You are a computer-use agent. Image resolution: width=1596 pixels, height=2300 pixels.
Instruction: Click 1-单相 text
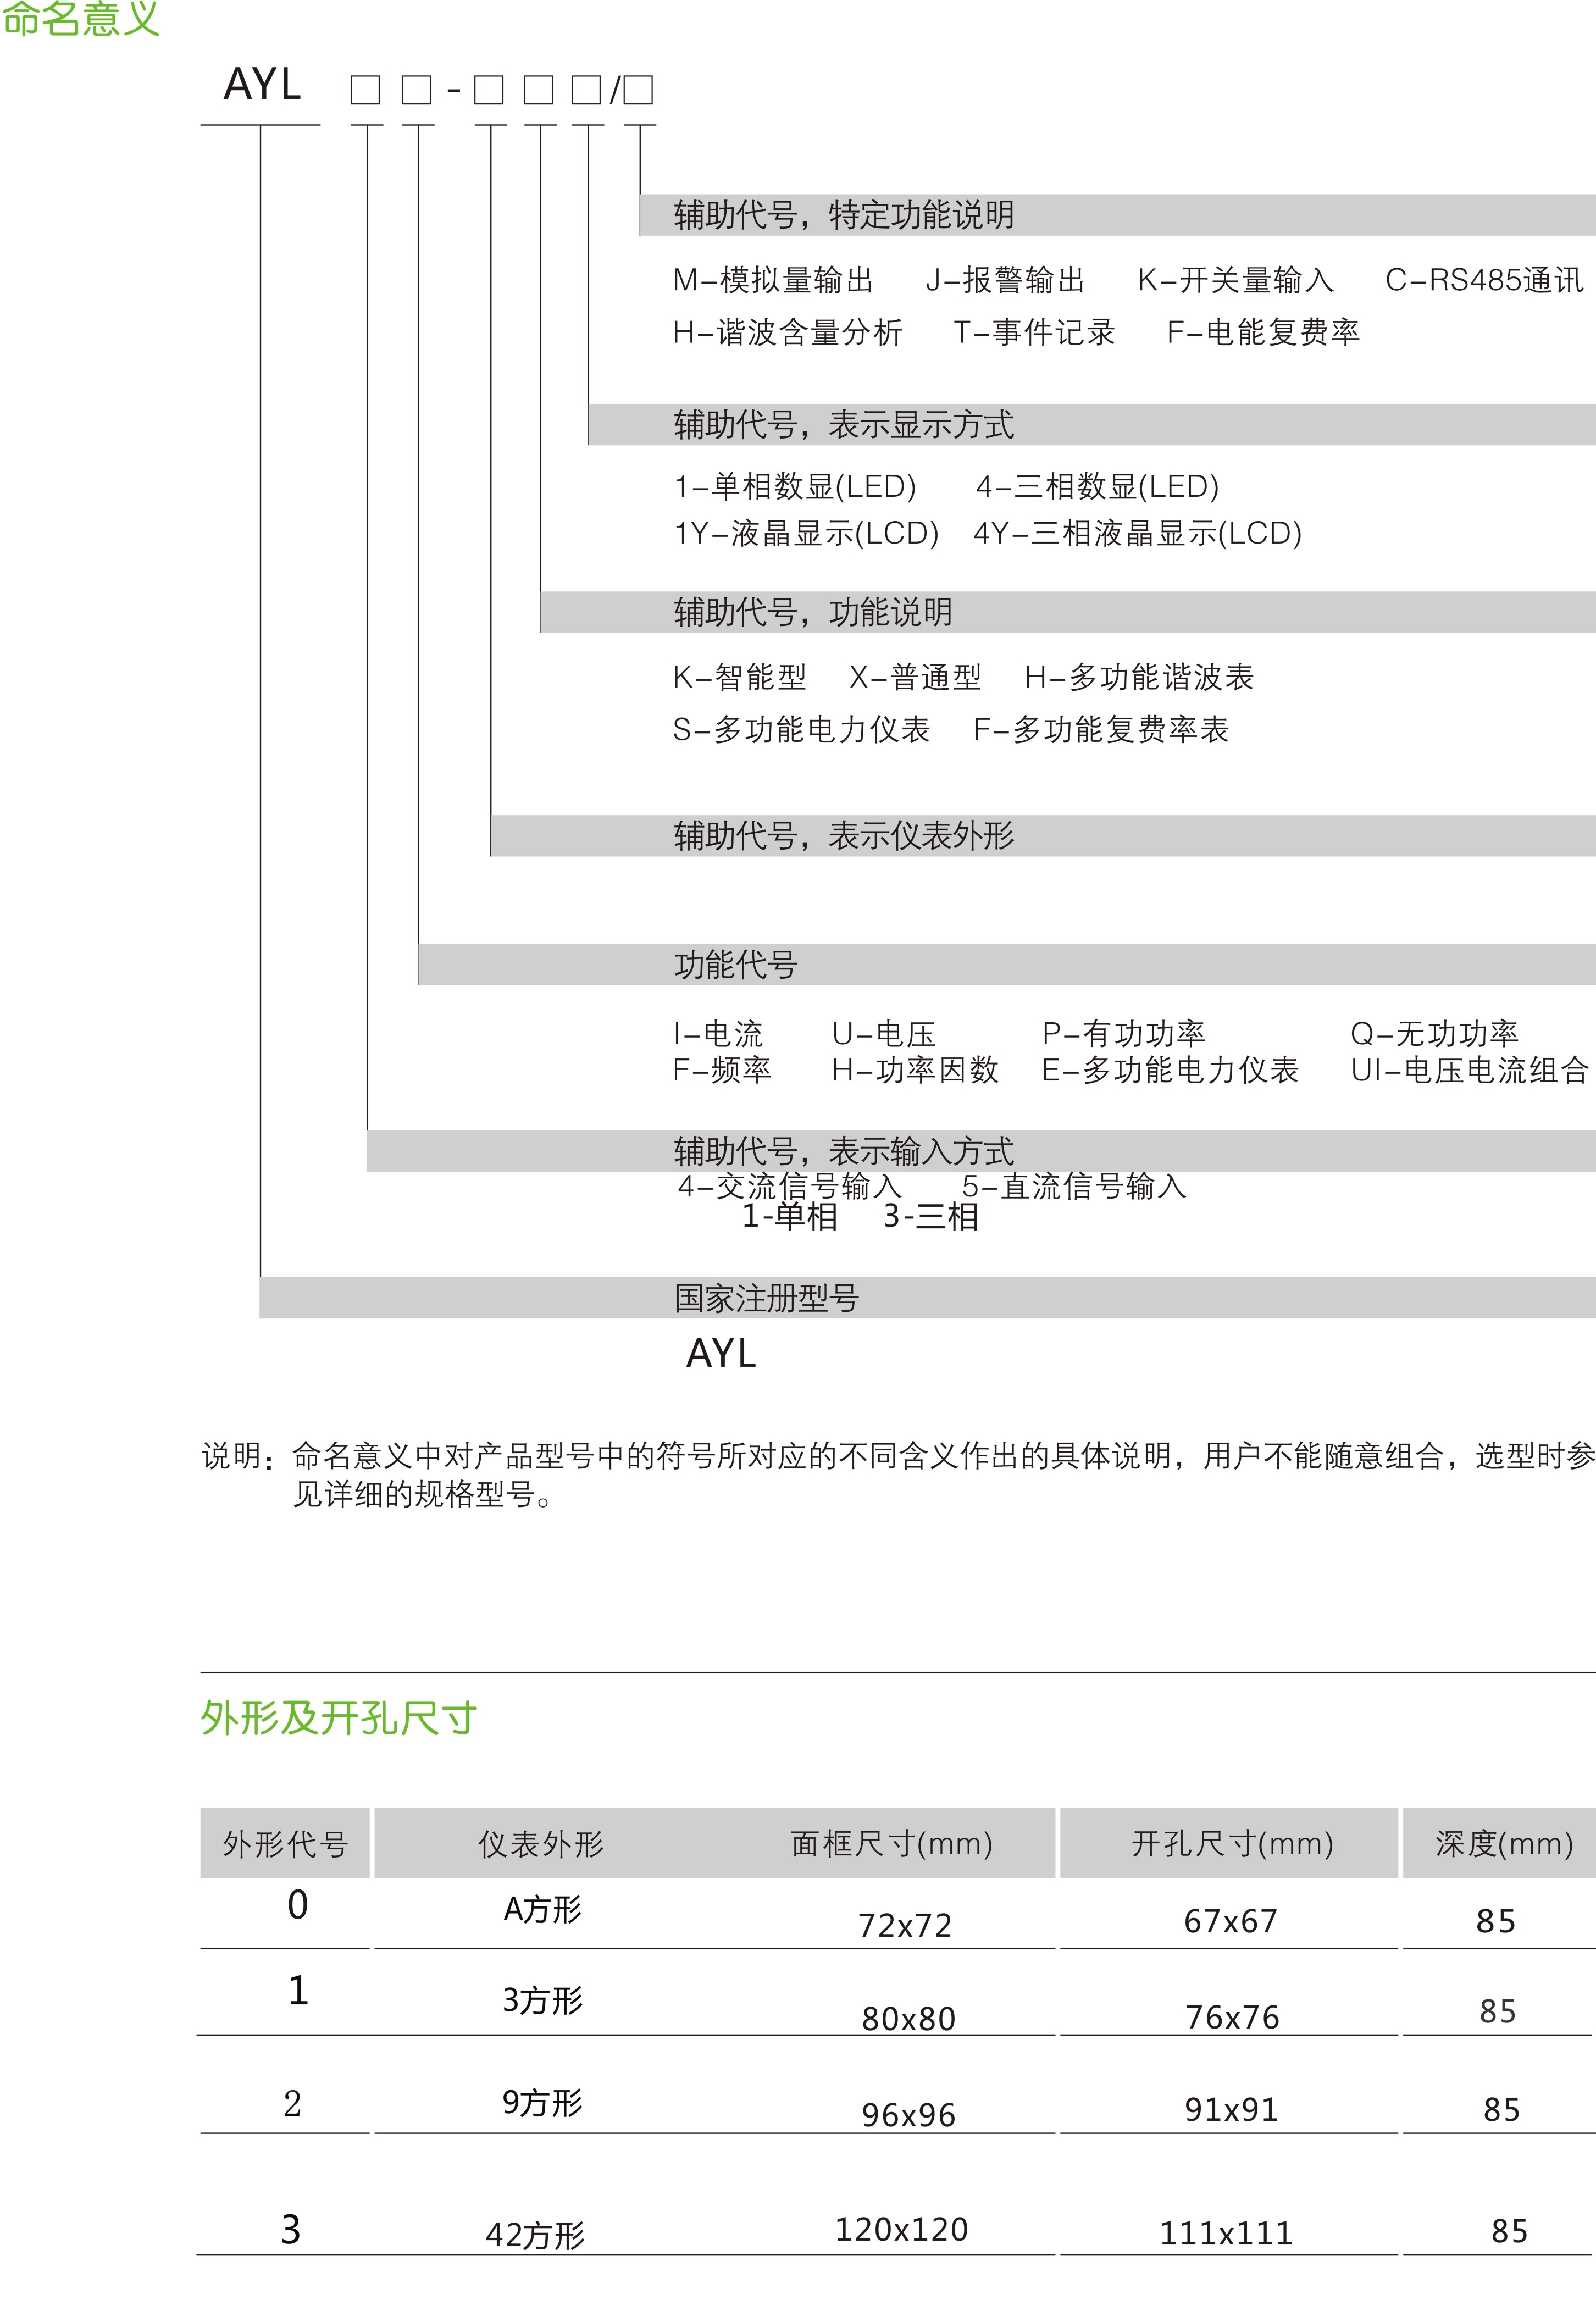point(790,1217)
